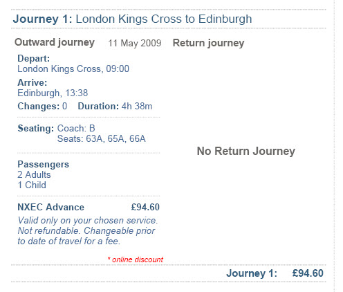Select the Outward journey label
This screenshot has width=343, height=292.
point(55,43)
